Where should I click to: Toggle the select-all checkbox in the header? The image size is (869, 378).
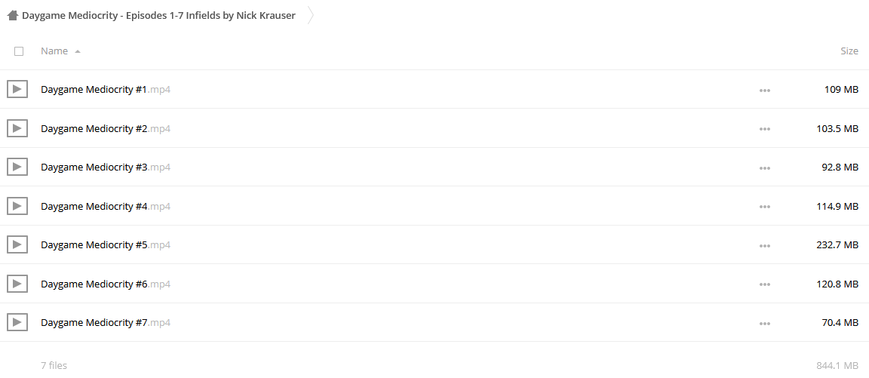[x=19, y=51]
